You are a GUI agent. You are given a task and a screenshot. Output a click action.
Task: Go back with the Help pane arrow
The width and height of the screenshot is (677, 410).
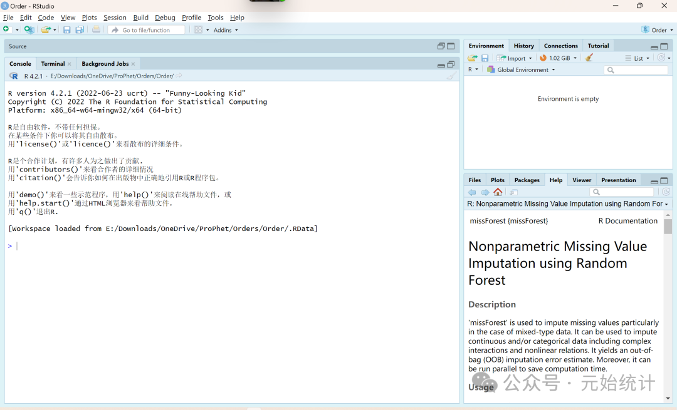tap(472, 192)
